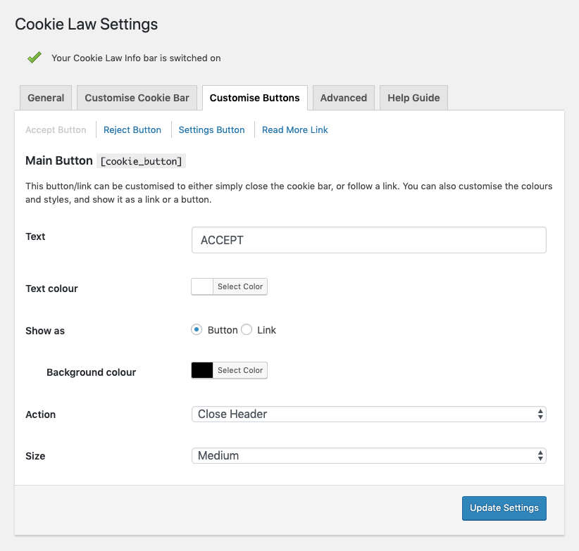This screenshot has height=551, width=579.
Task: Click the green checkmark status icon
Action: 34,58
